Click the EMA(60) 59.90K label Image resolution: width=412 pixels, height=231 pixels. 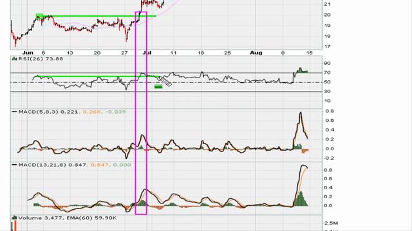[91, 218]
